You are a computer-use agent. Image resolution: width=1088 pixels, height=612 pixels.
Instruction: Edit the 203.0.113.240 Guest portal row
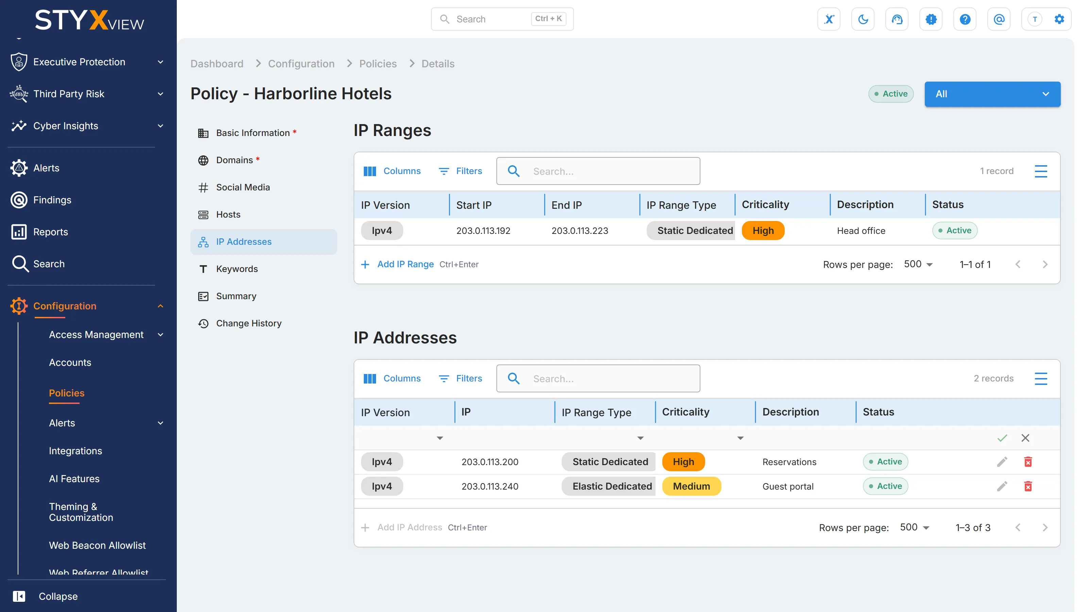pyautogui.click(x=1002, y=486)
